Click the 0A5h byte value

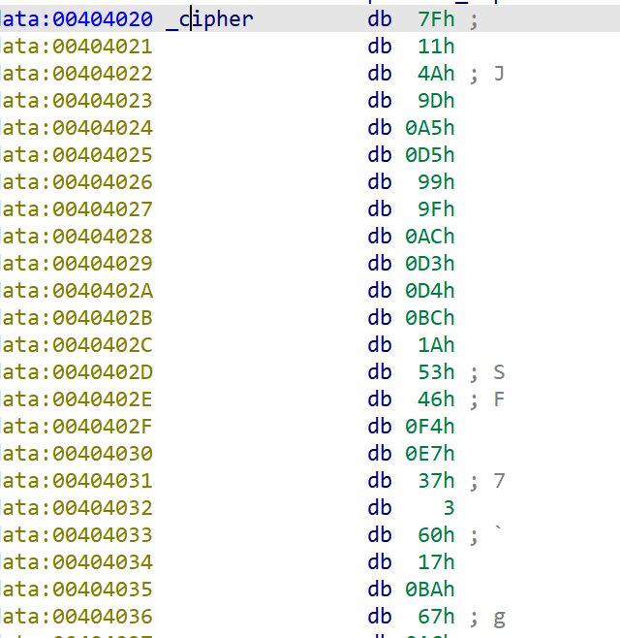[430, 128]
